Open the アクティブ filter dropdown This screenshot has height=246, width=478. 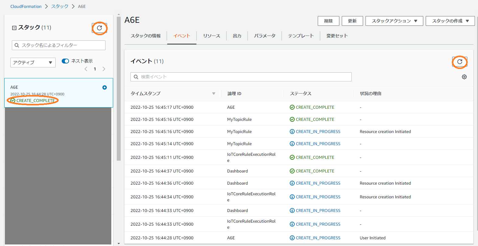(33, 63)
